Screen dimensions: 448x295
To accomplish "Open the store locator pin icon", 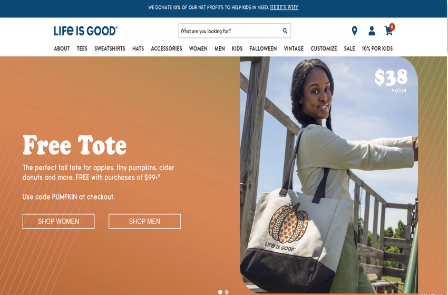I will (354, 31).
